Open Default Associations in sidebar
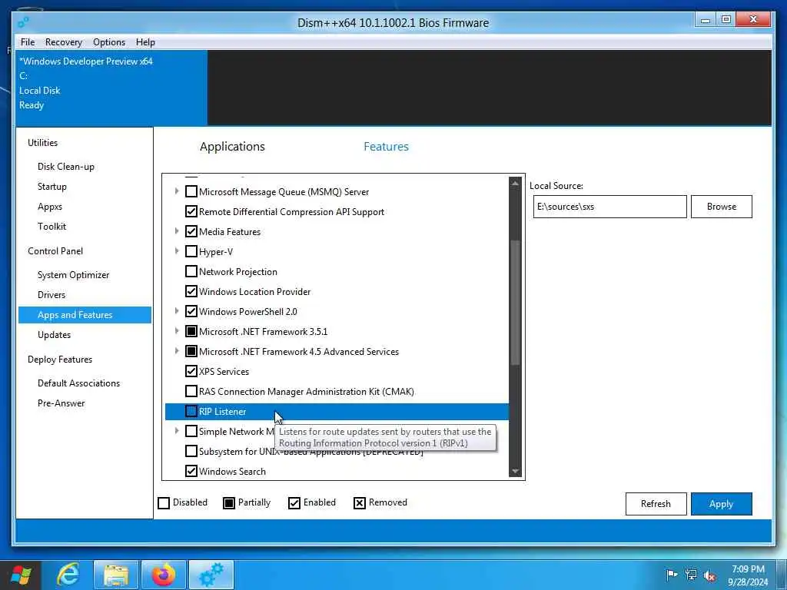The image size is (787, 590). tap(79, 383)
